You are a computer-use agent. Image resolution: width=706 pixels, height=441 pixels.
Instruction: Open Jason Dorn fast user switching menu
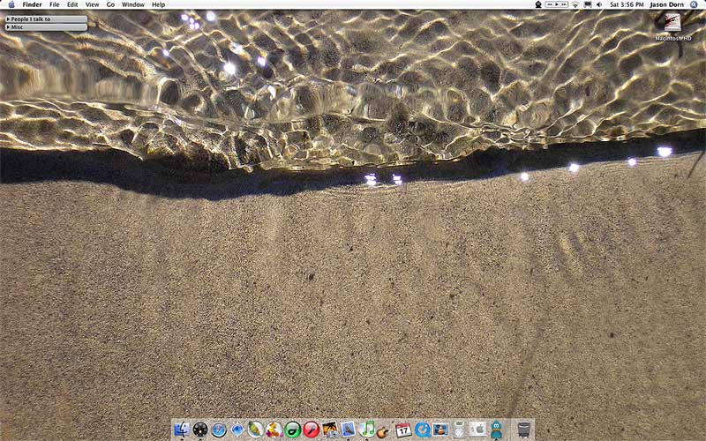click(667, 4)
